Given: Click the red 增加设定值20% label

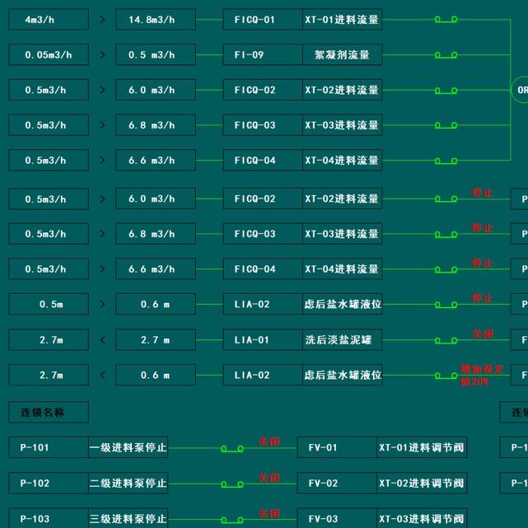Looking at the screenshot, I should [x=482, y=375].
